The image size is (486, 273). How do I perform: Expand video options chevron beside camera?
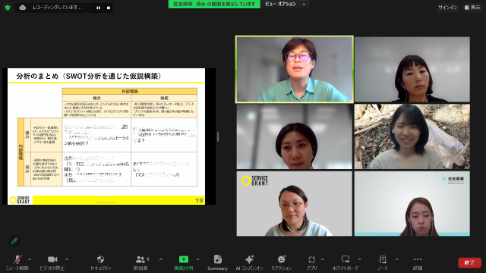[x=67, y=259]
